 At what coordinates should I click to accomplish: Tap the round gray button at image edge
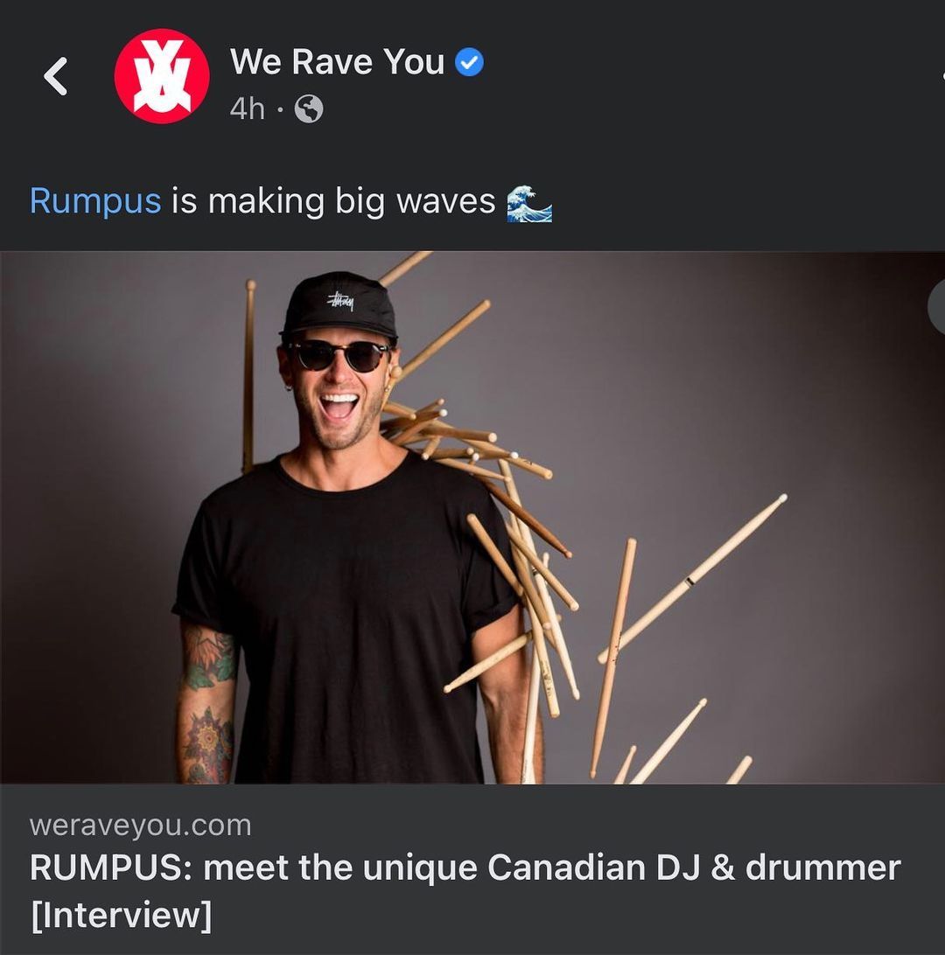936,307
